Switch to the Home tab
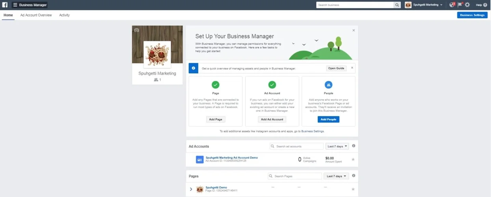 click(x=8, y=15)
